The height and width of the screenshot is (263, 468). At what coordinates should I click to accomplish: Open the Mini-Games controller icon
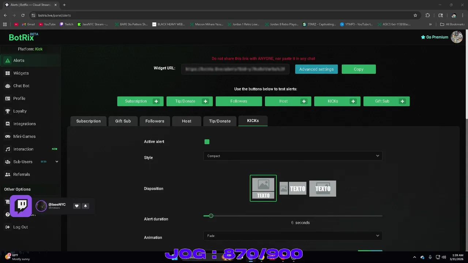click(7, 136)
